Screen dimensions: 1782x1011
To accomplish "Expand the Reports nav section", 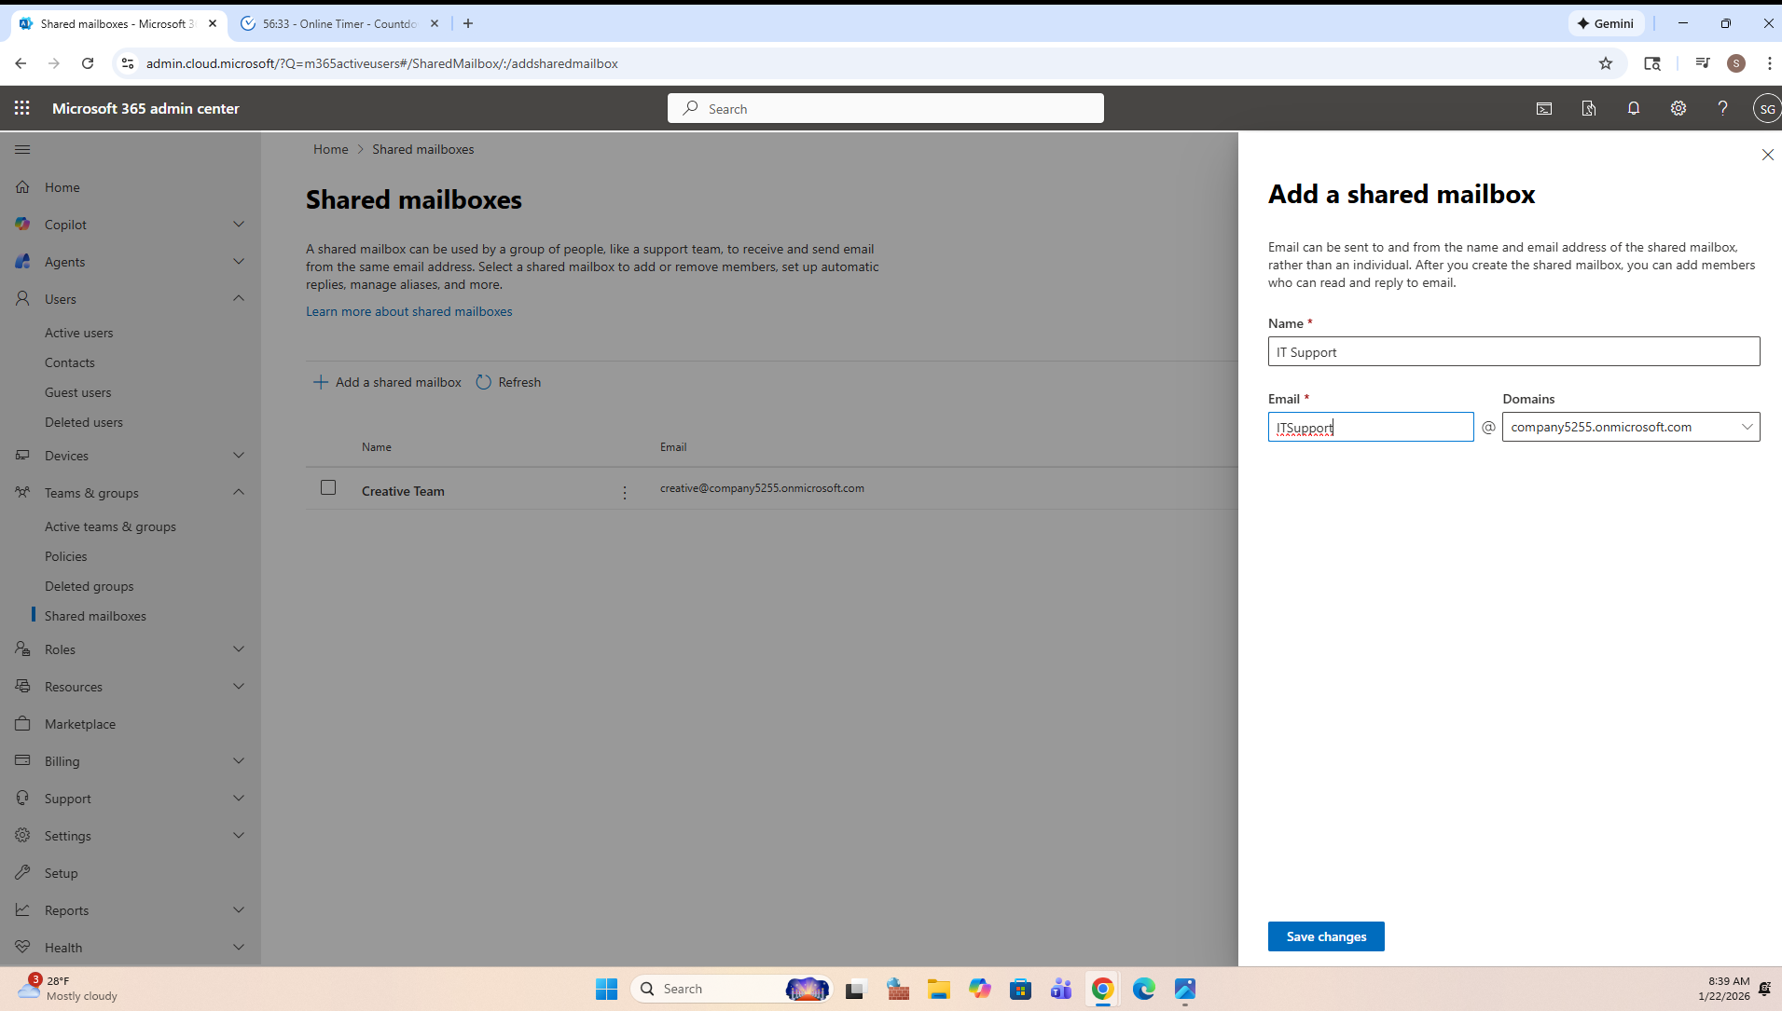I will (x=239, y=909).
